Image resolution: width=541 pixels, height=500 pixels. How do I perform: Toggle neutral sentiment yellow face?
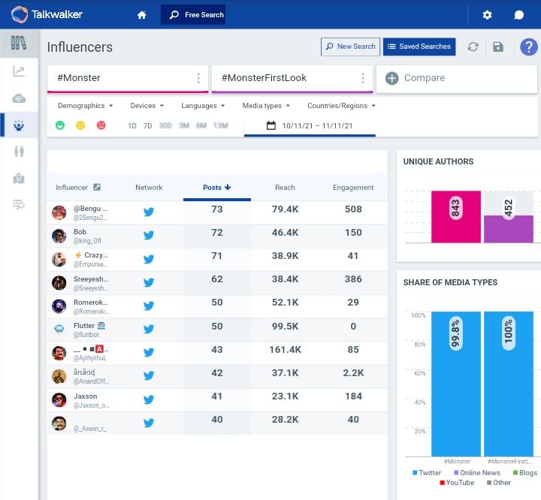80,125
